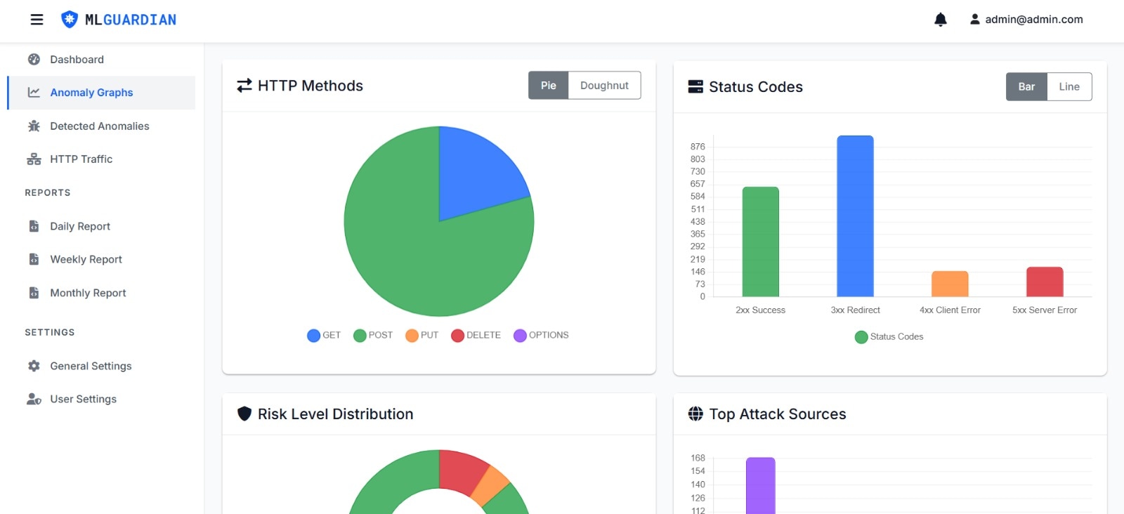1124x514 pixels.
Task: Switch HTTP Methods chart to Doughnut
Action: pyautogui.click(x=604, y=86)
